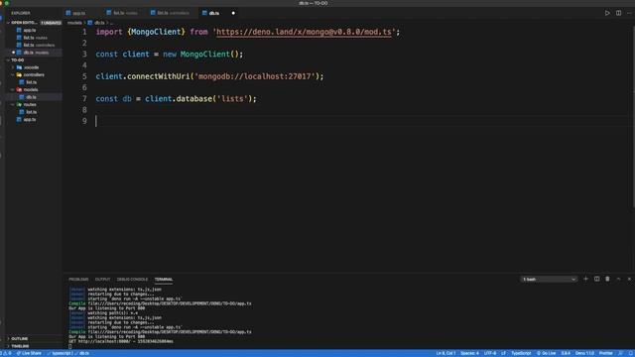635x357 pixels.
Task: Click the typescript status bar item
Action: (x=60, y=353)
